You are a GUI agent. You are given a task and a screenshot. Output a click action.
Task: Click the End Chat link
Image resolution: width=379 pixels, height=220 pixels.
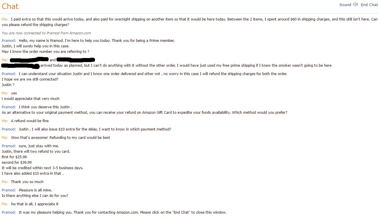[369, 5]
